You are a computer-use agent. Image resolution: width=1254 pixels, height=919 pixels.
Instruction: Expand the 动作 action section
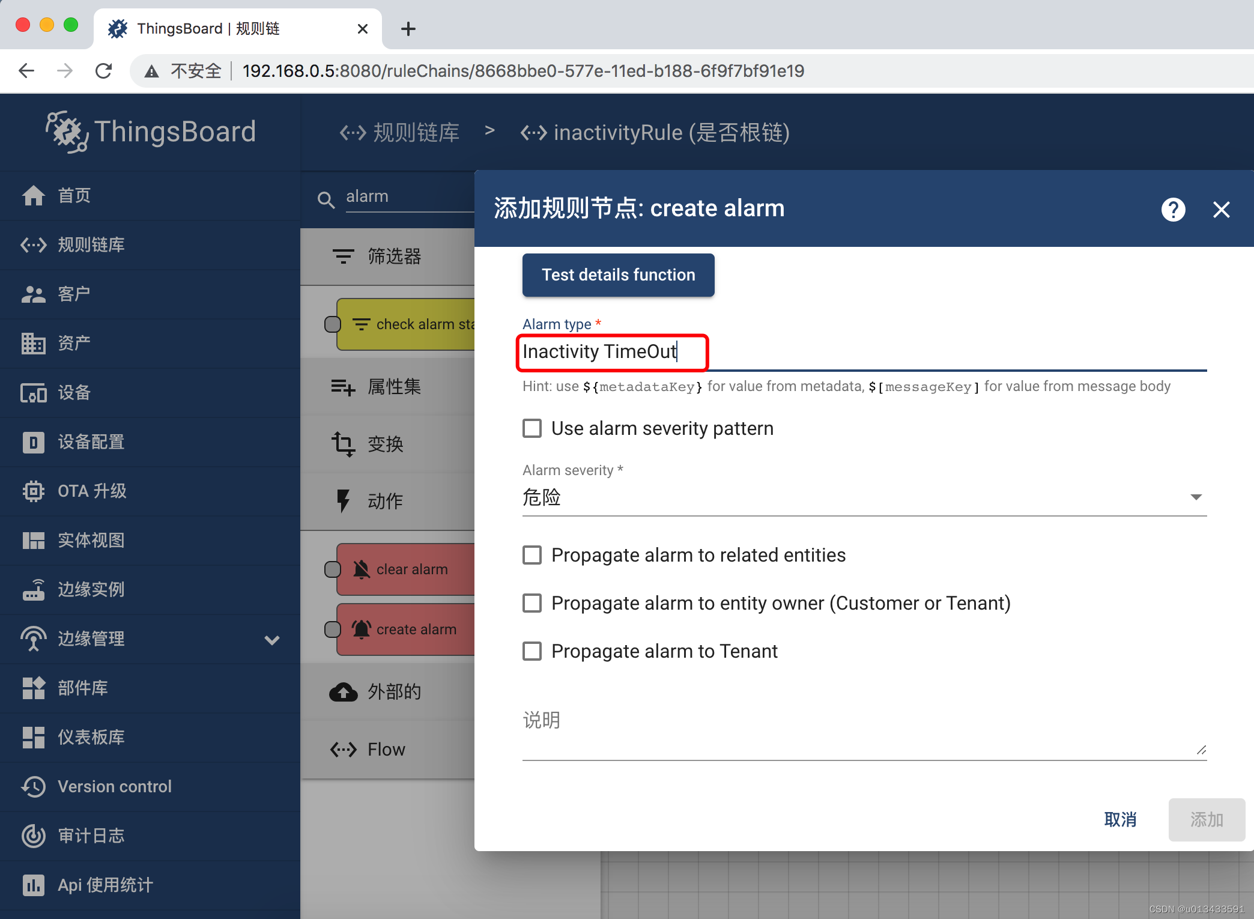(x=387, y=501)
